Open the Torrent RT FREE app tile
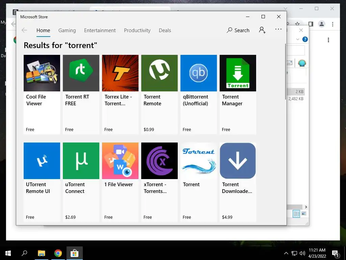Image resolution: width=346 pixels, height=260 pixels. pyautogui.click(x=81, y=94)
